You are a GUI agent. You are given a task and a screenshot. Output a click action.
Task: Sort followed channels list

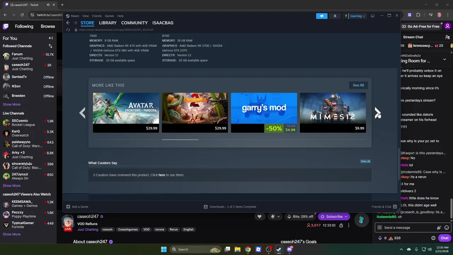[50, 46]
